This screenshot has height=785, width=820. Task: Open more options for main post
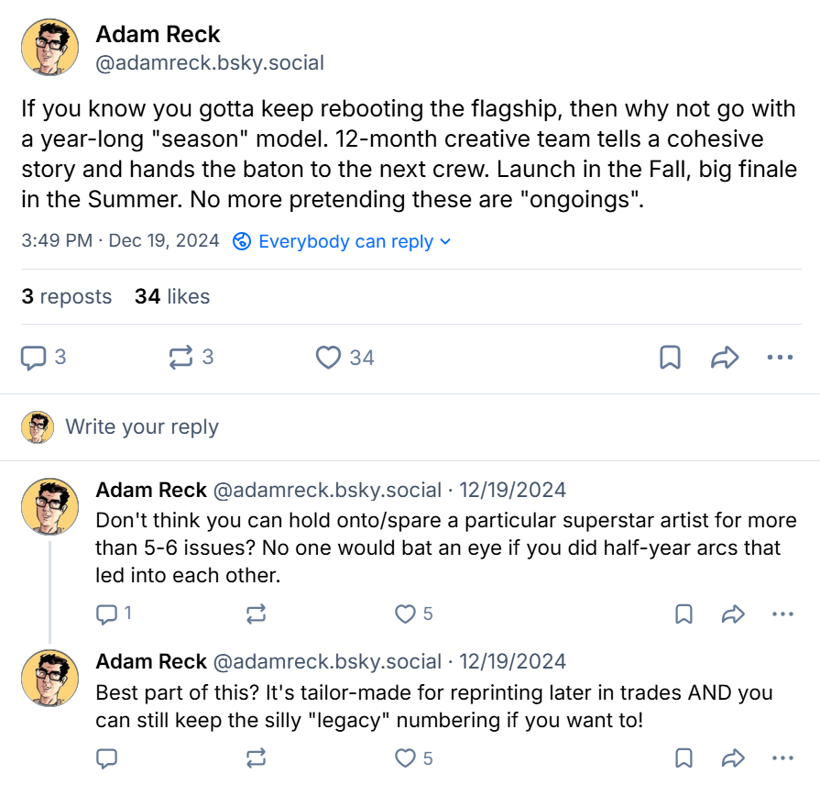[x=780, y=358]
